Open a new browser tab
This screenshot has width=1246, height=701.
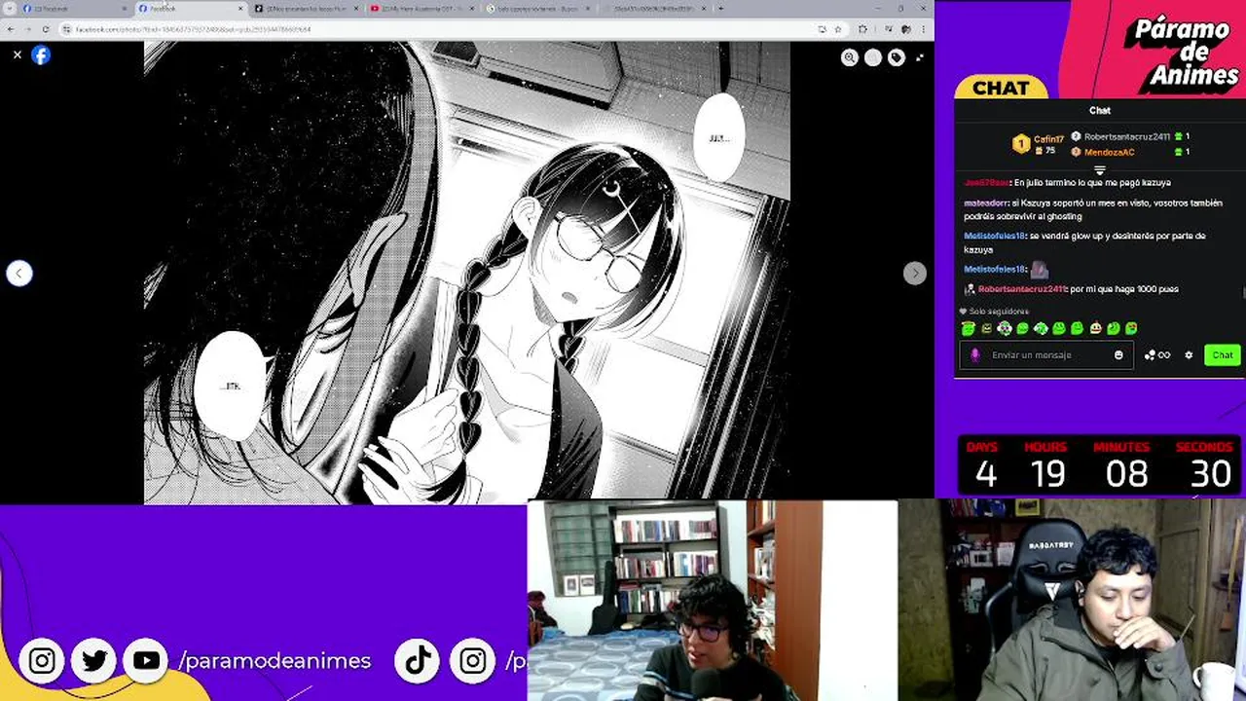click(x=720, y=9)
